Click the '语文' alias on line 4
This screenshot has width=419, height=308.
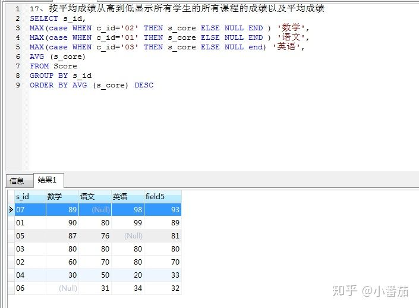pyautogui.click(x=291, y=37)
